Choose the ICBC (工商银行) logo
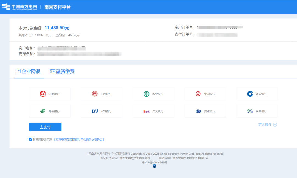The height and width of the screenshot is (178, 297). pyautogui.click(x=95, y=94)
